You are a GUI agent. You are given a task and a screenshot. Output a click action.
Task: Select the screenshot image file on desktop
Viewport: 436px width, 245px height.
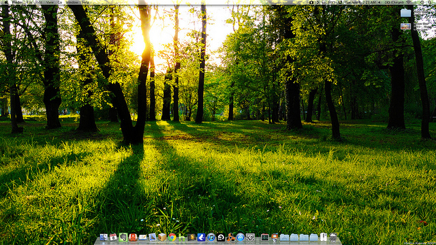click(x=406, y=27)
